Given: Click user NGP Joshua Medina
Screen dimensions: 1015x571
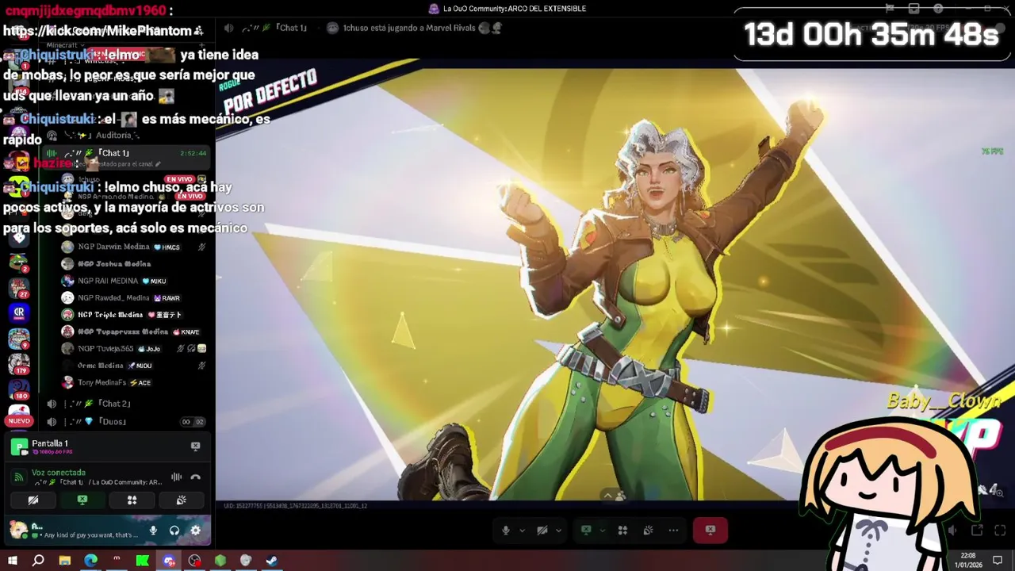Looking at the screenshot, I should 133,264.
